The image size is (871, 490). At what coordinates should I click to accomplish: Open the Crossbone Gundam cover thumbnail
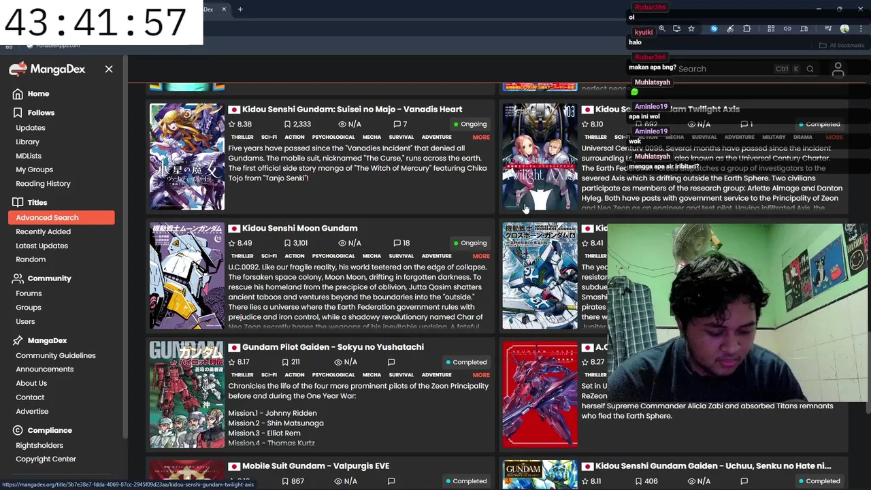pyautogui.click(x=540, y=276)
